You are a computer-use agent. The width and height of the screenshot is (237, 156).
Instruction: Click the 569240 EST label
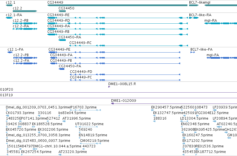[85, 130]
